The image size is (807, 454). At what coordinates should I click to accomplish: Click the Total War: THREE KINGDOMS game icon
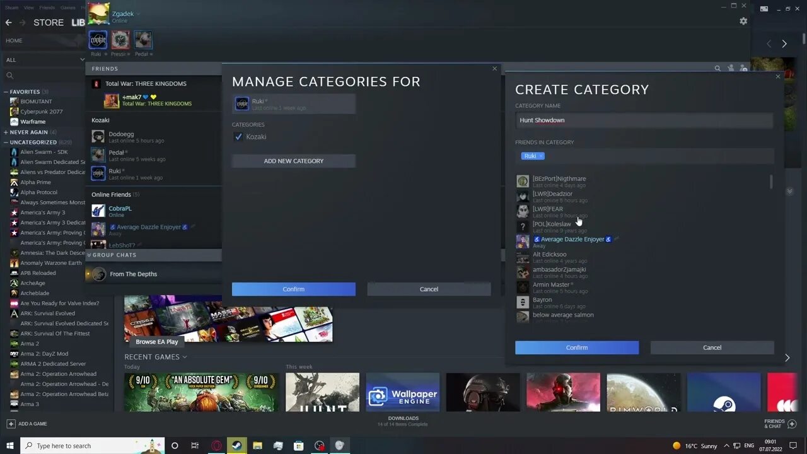[96, 83]
